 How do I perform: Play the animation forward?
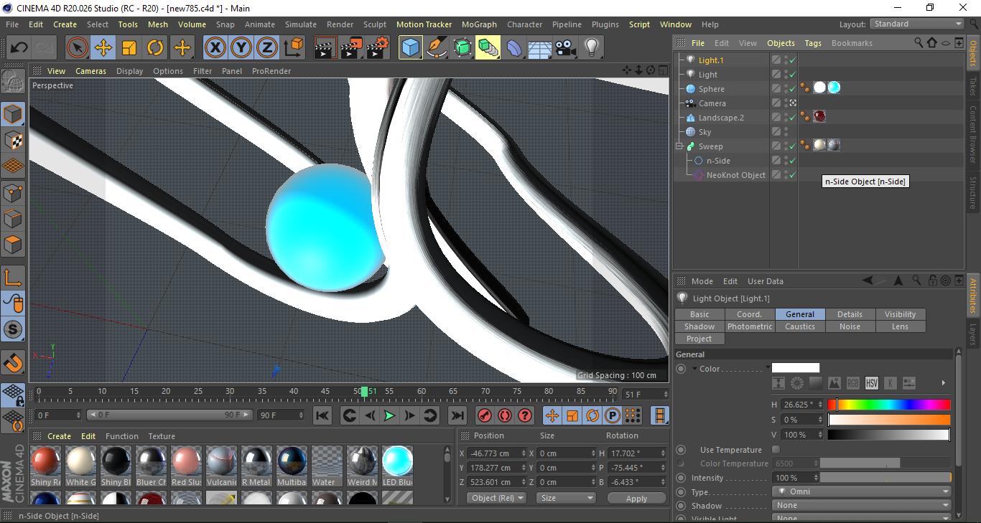389,415
